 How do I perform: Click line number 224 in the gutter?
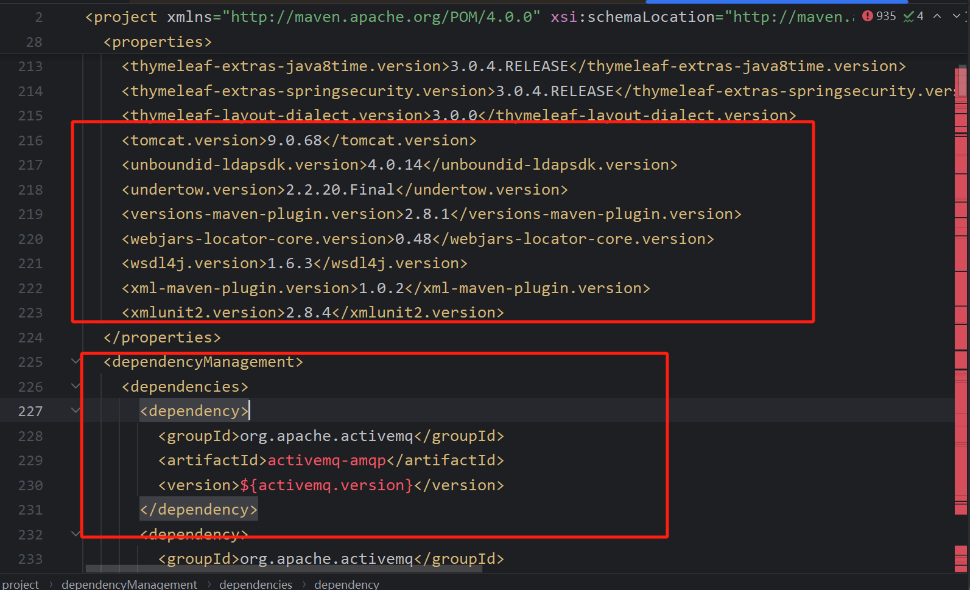pyautogui.click(x=30, y=338)
